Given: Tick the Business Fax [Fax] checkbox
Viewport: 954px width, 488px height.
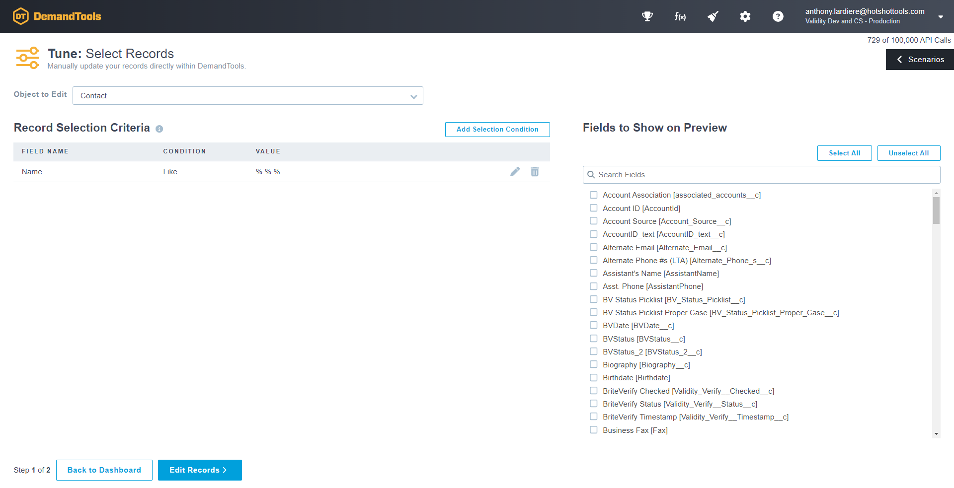Looking at the screenshot, I should click(x=593, y=430).
